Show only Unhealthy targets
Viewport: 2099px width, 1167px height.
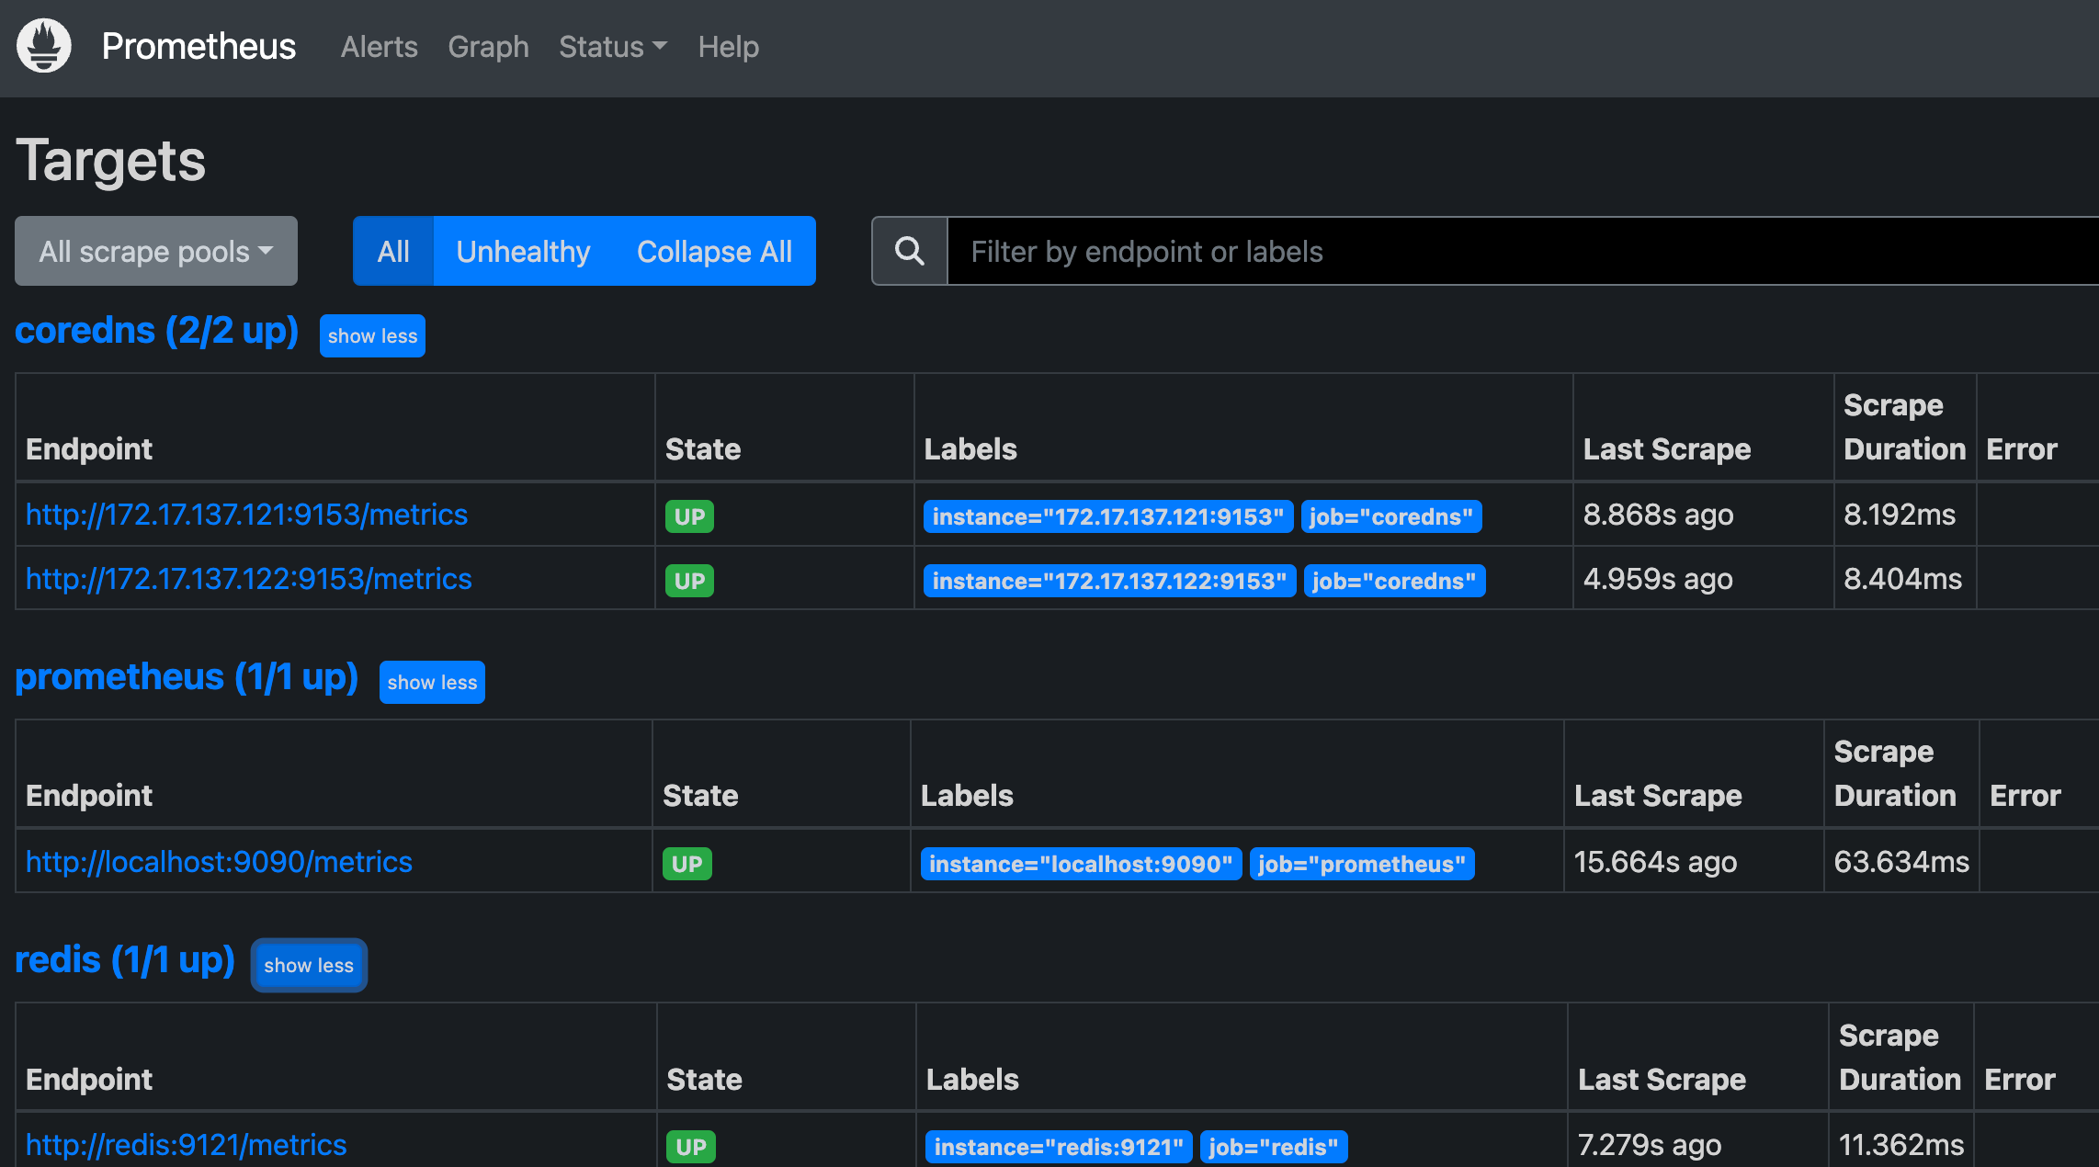tap(523, 251)
